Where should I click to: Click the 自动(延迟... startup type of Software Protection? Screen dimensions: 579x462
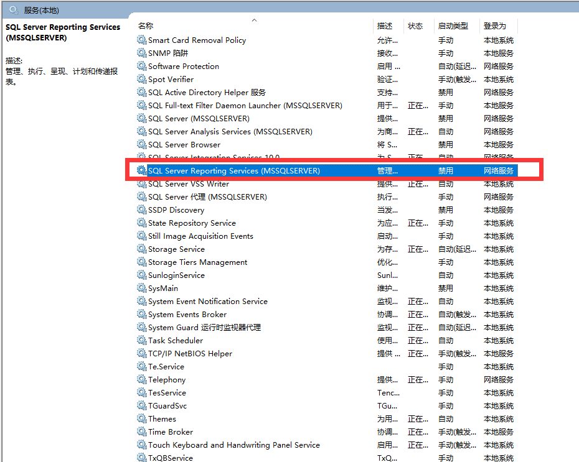457,67
